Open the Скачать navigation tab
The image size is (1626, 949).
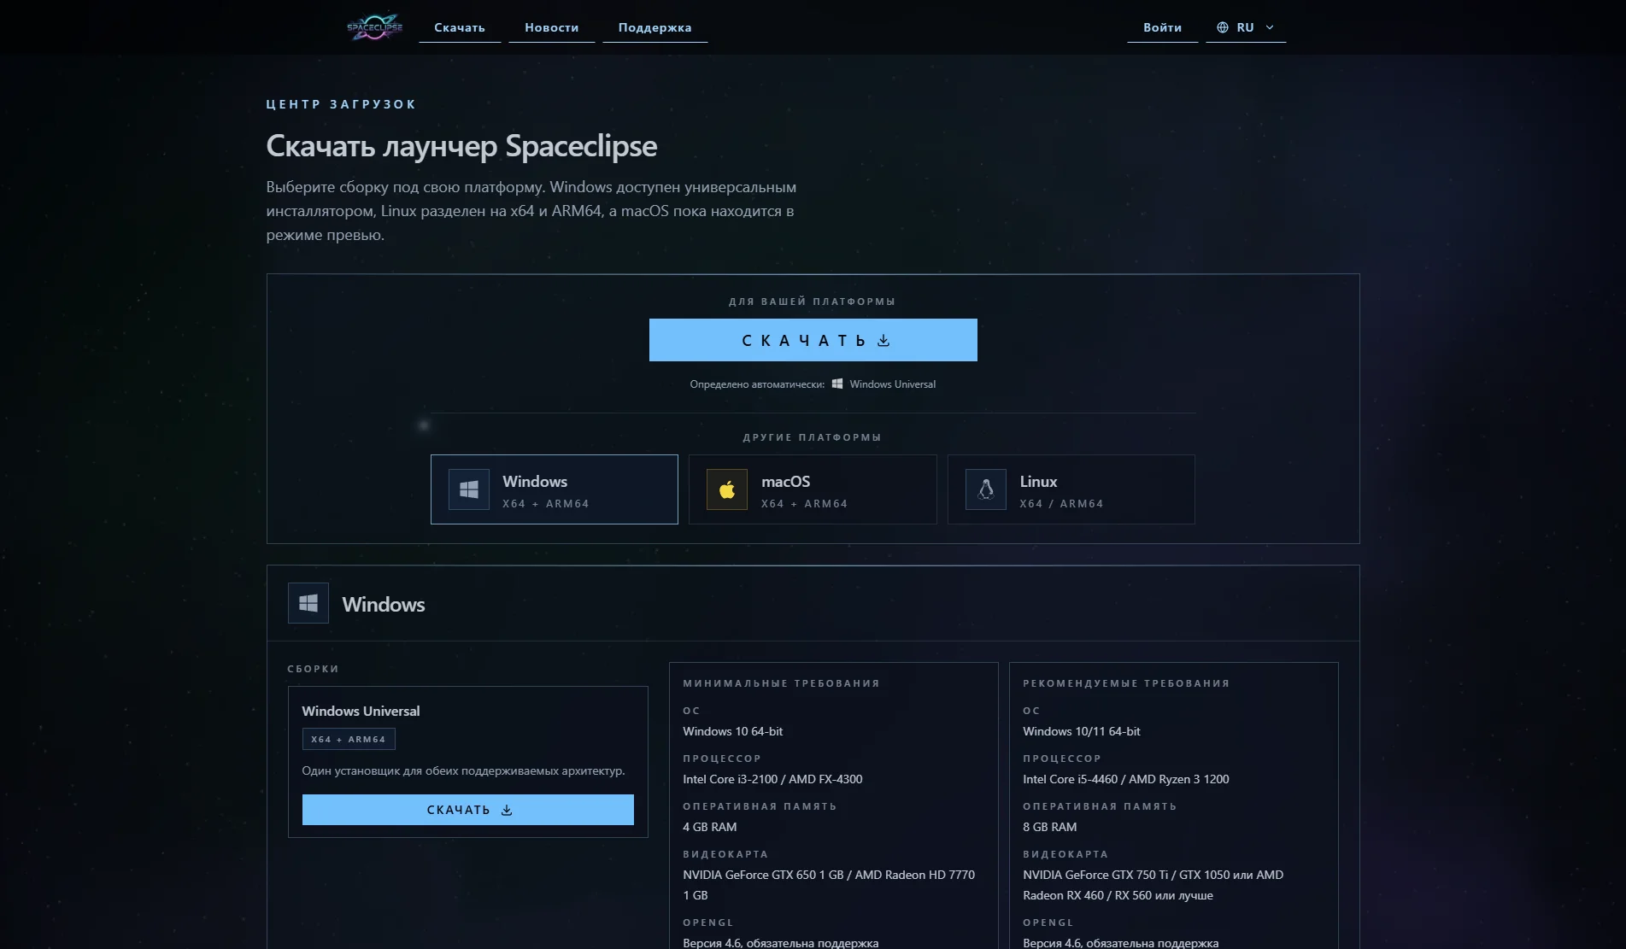[460, 27]
